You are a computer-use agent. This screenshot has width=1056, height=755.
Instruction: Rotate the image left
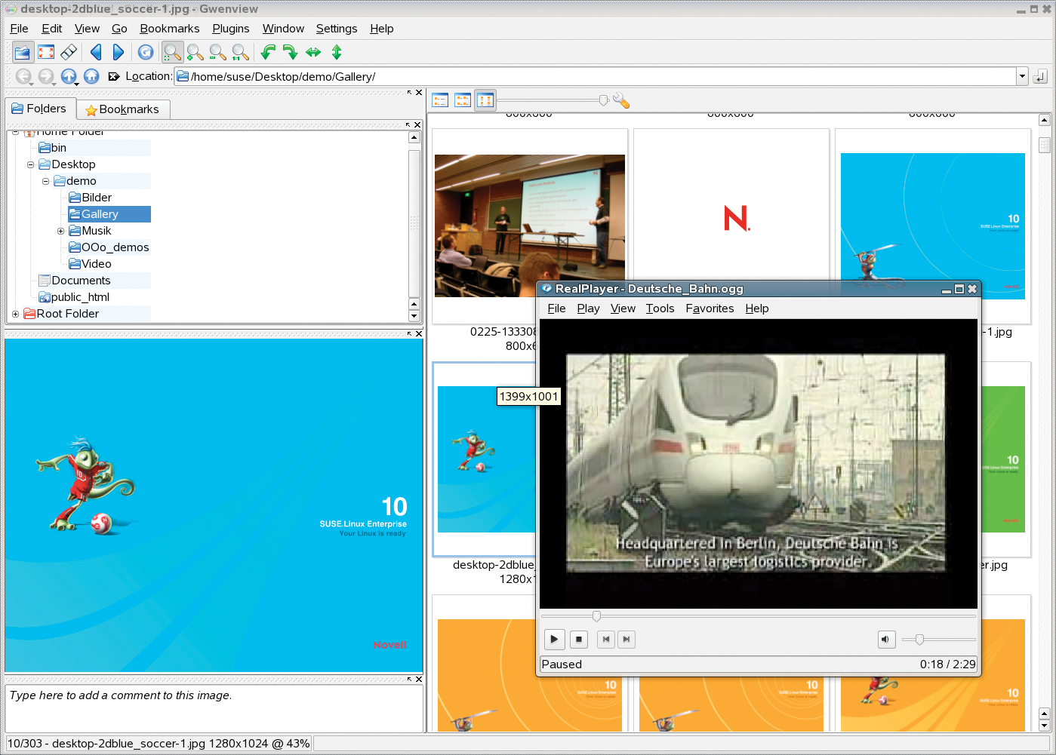(x=268, y=52)
